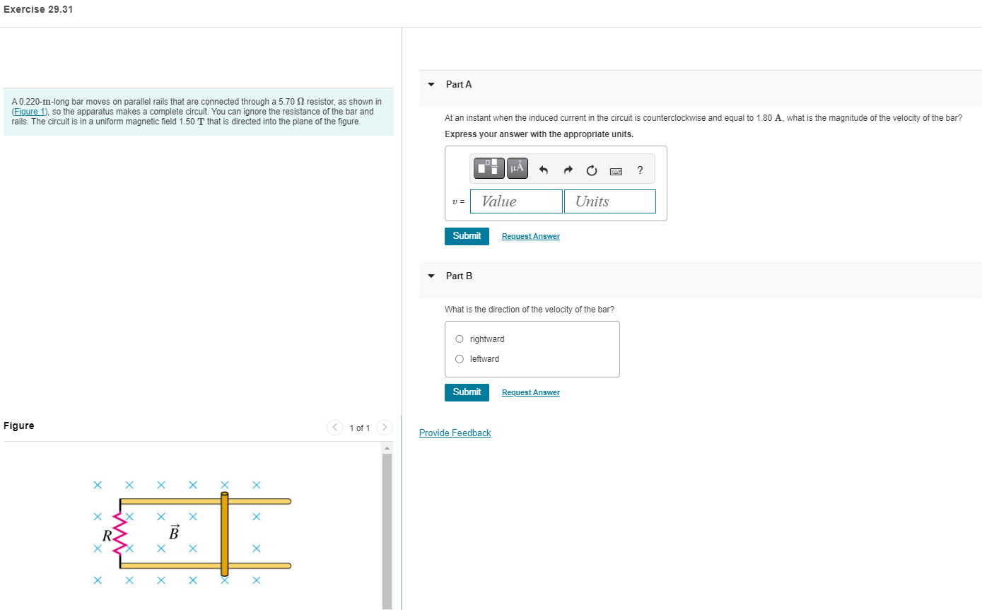The image size is (982, 610).
Task: Click the previous figure arrow
Action: [334, 427]
